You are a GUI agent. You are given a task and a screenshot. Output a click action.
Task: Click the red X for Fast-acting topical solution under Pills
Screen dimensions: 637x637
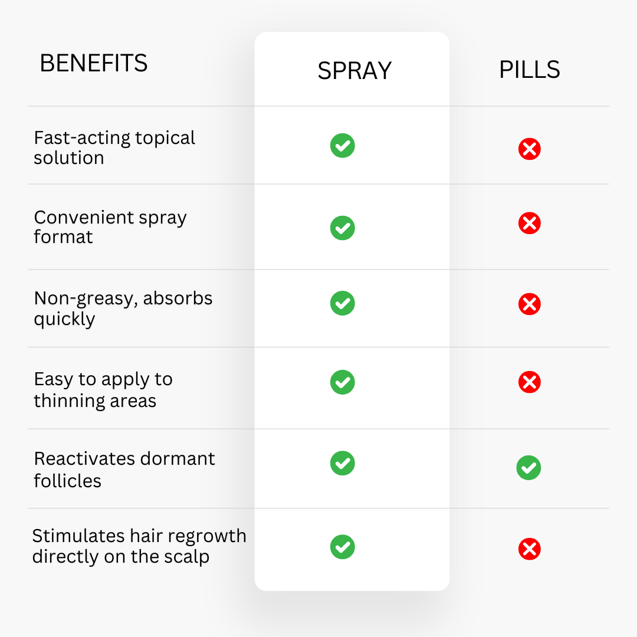point(529,149)
